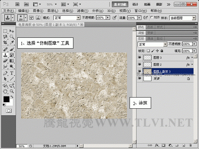The height and width of the screenshot is (149, 199).
Task: Launch Adobe Bridge
Action: pyautogui.click(x=18, y=4)
